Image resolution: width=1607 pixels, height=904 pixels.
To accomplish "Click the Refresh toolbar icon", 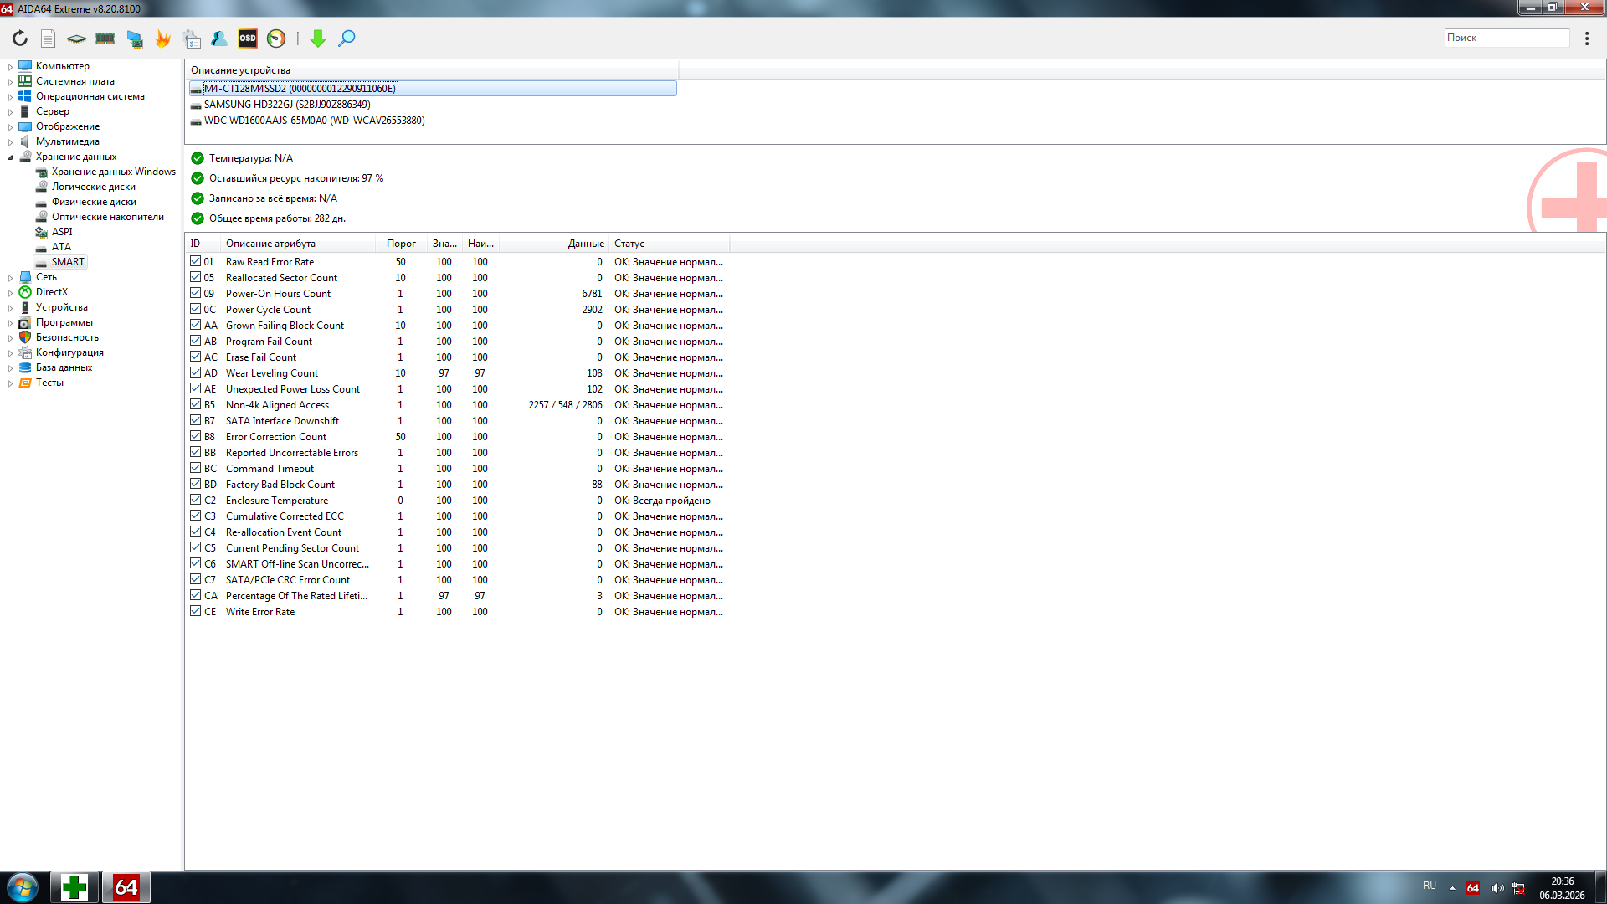I will coord(20,39).
